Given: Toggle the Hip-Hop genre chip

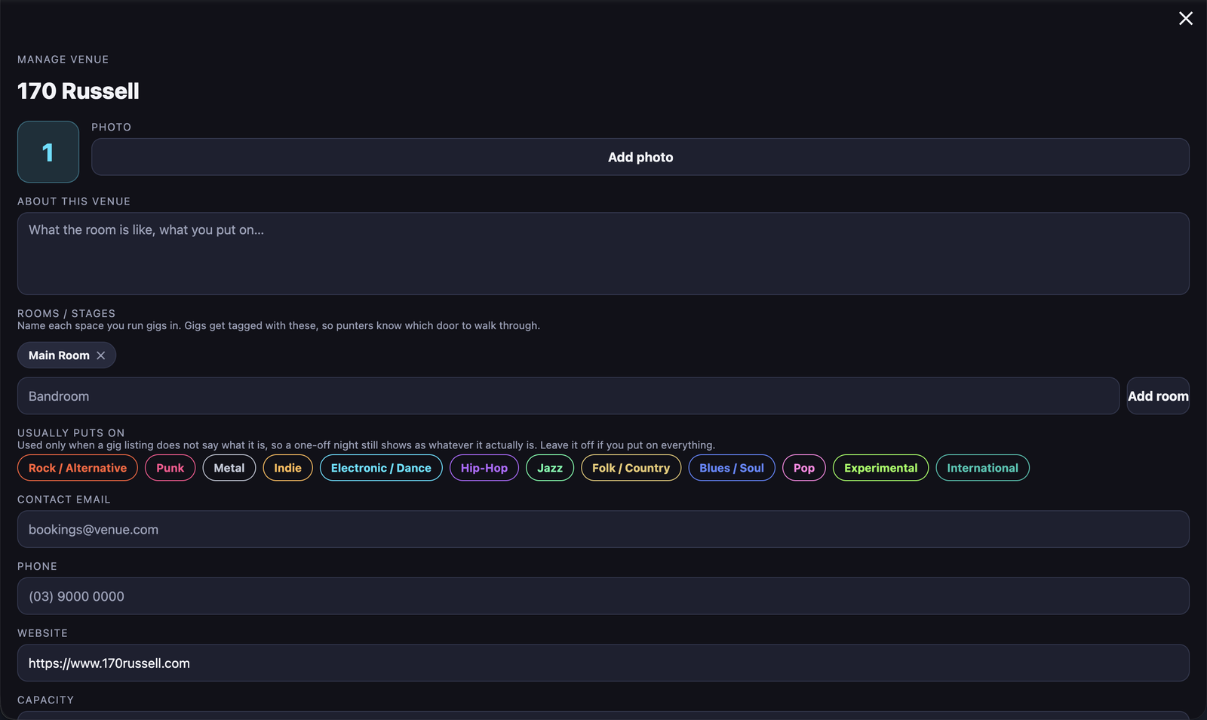Looking at the screenshot, I should 484,468.
